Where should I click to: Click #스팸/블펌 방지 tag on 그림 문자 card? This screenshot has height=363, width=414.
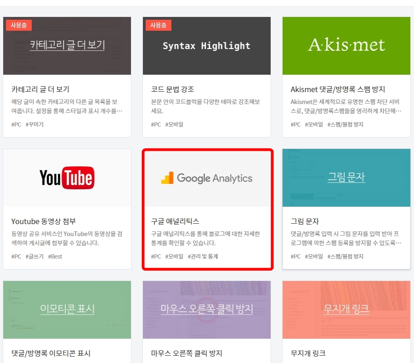click(x=346, y=256)
